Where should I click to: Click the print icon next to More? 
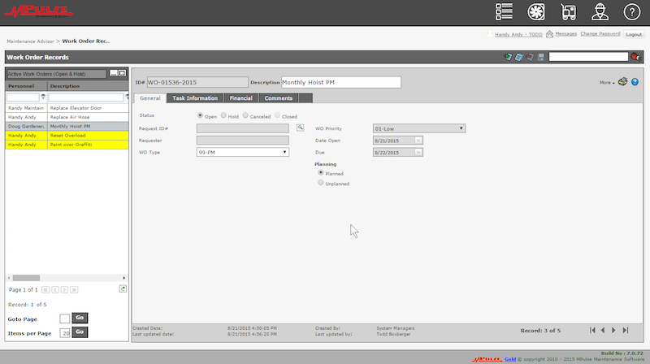pyautogui.click(x=622, y=82)
